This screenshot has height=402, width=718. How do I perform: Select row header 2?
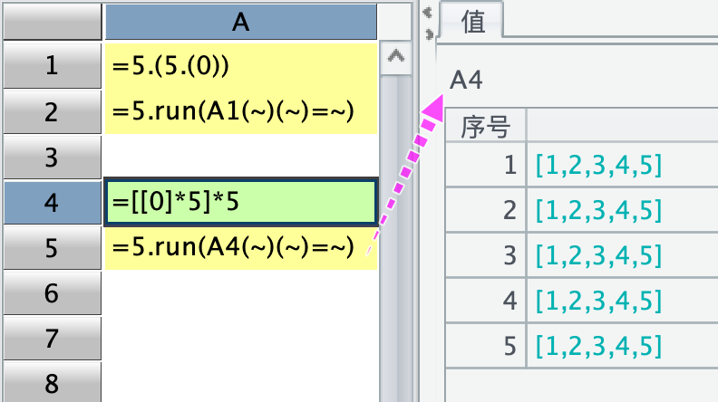[53, 111]
